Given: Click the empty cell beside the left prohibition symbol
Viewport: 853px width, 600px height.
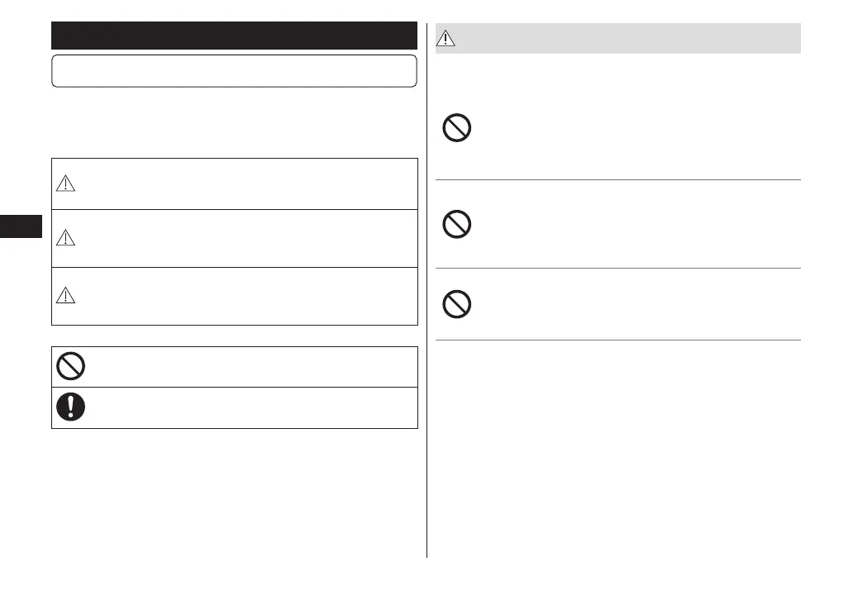Looking at the screenshot, I should [248, 366].
